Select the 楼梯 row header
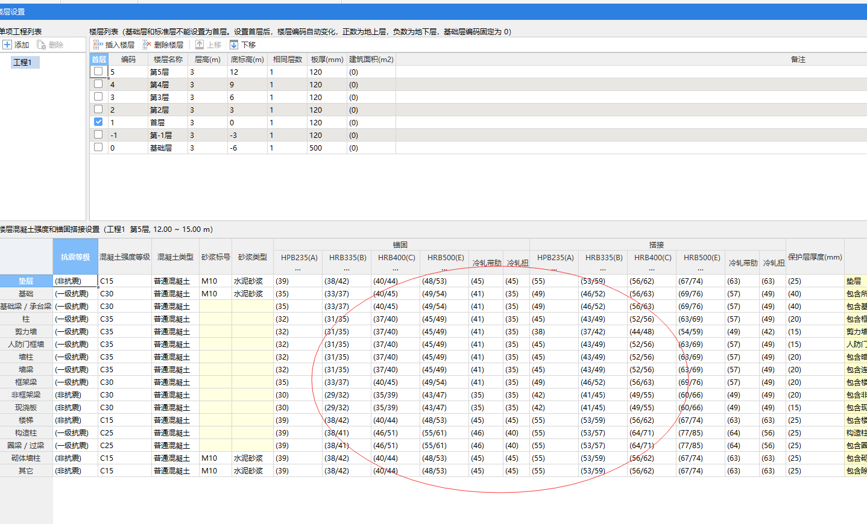The image size is (867, 524). 26,420
